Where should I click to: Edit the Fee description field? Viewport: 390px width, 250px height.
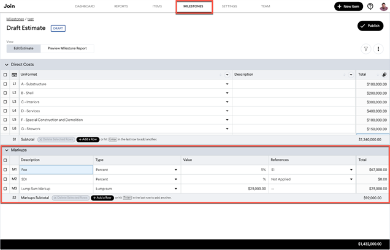56,170
